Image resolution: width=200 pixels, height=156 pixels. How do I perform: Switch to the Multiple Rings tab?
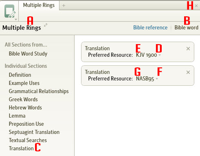coord(39,5)
